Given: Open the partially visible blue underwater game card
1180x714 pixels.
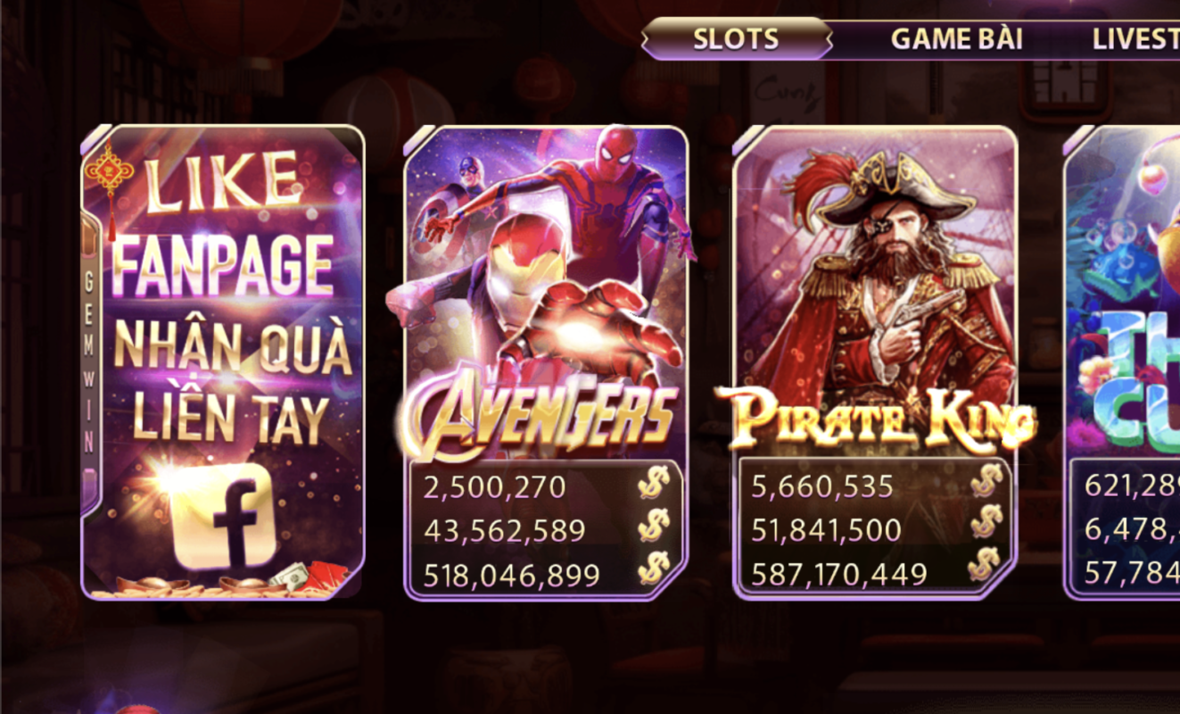Looking at the screenshot, I should click(x=1122, y=362).
